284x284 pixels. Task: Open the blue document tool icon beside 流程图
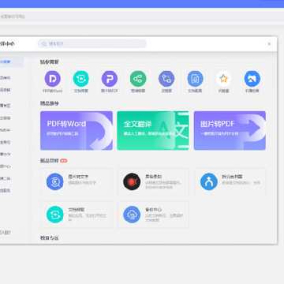[x=195, y=79]
